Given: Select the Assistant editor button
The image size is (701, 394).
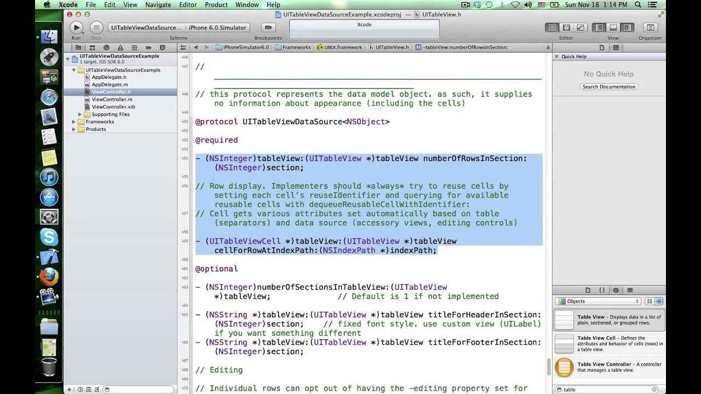Looking at the screenshot, I should [566, 27].
